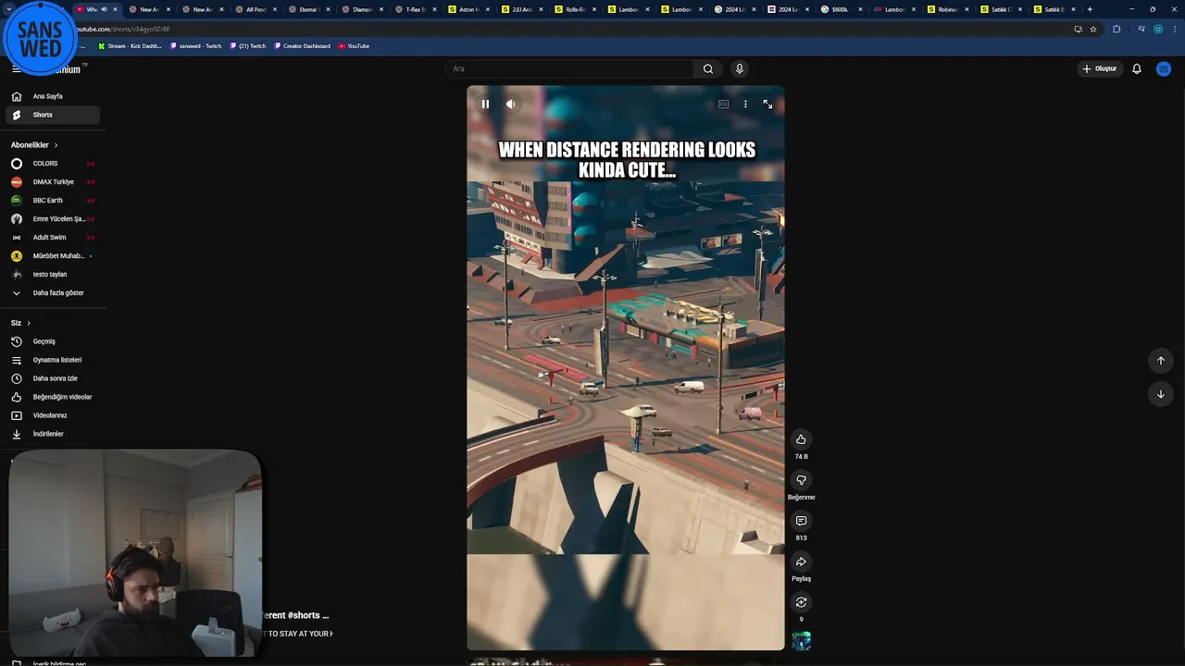Open the browser extensions puzzle icon
The width and height of the screenshot is (1185, 666).
pyautogui.click(x=1116, y=29)
